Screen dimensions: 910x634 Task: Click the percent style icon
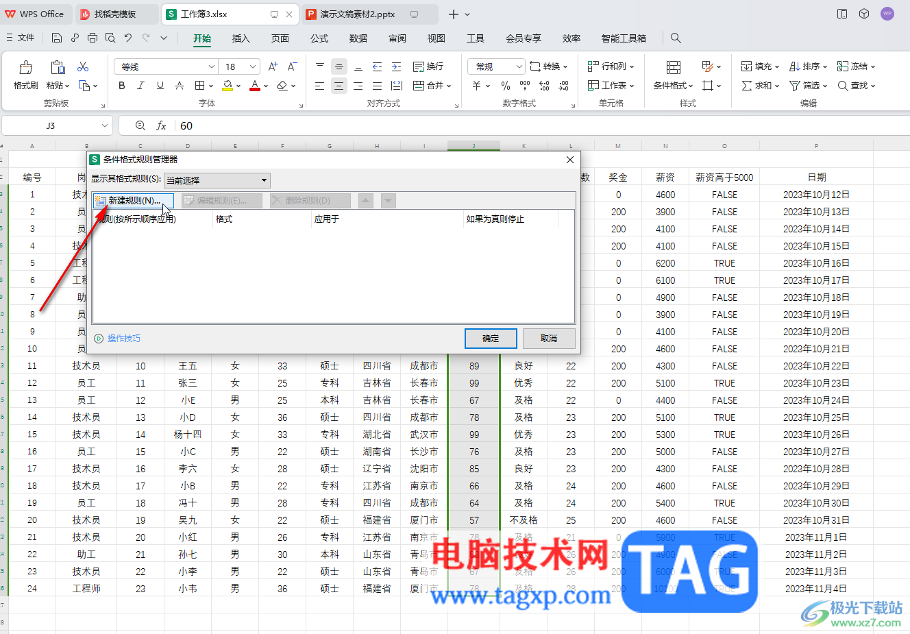506,86
